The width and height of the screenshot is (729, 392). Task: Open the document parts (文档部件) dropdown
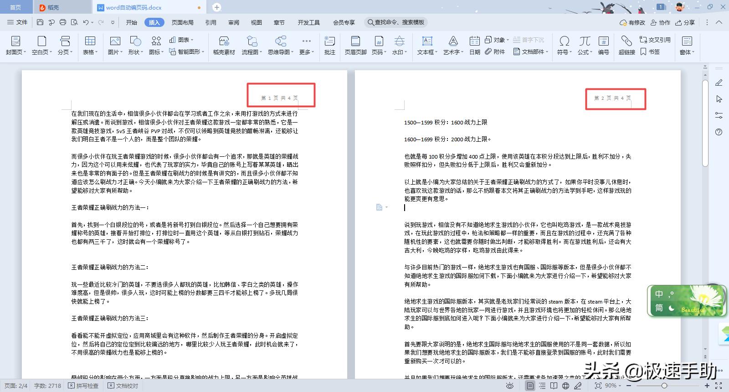click(530, 52)
